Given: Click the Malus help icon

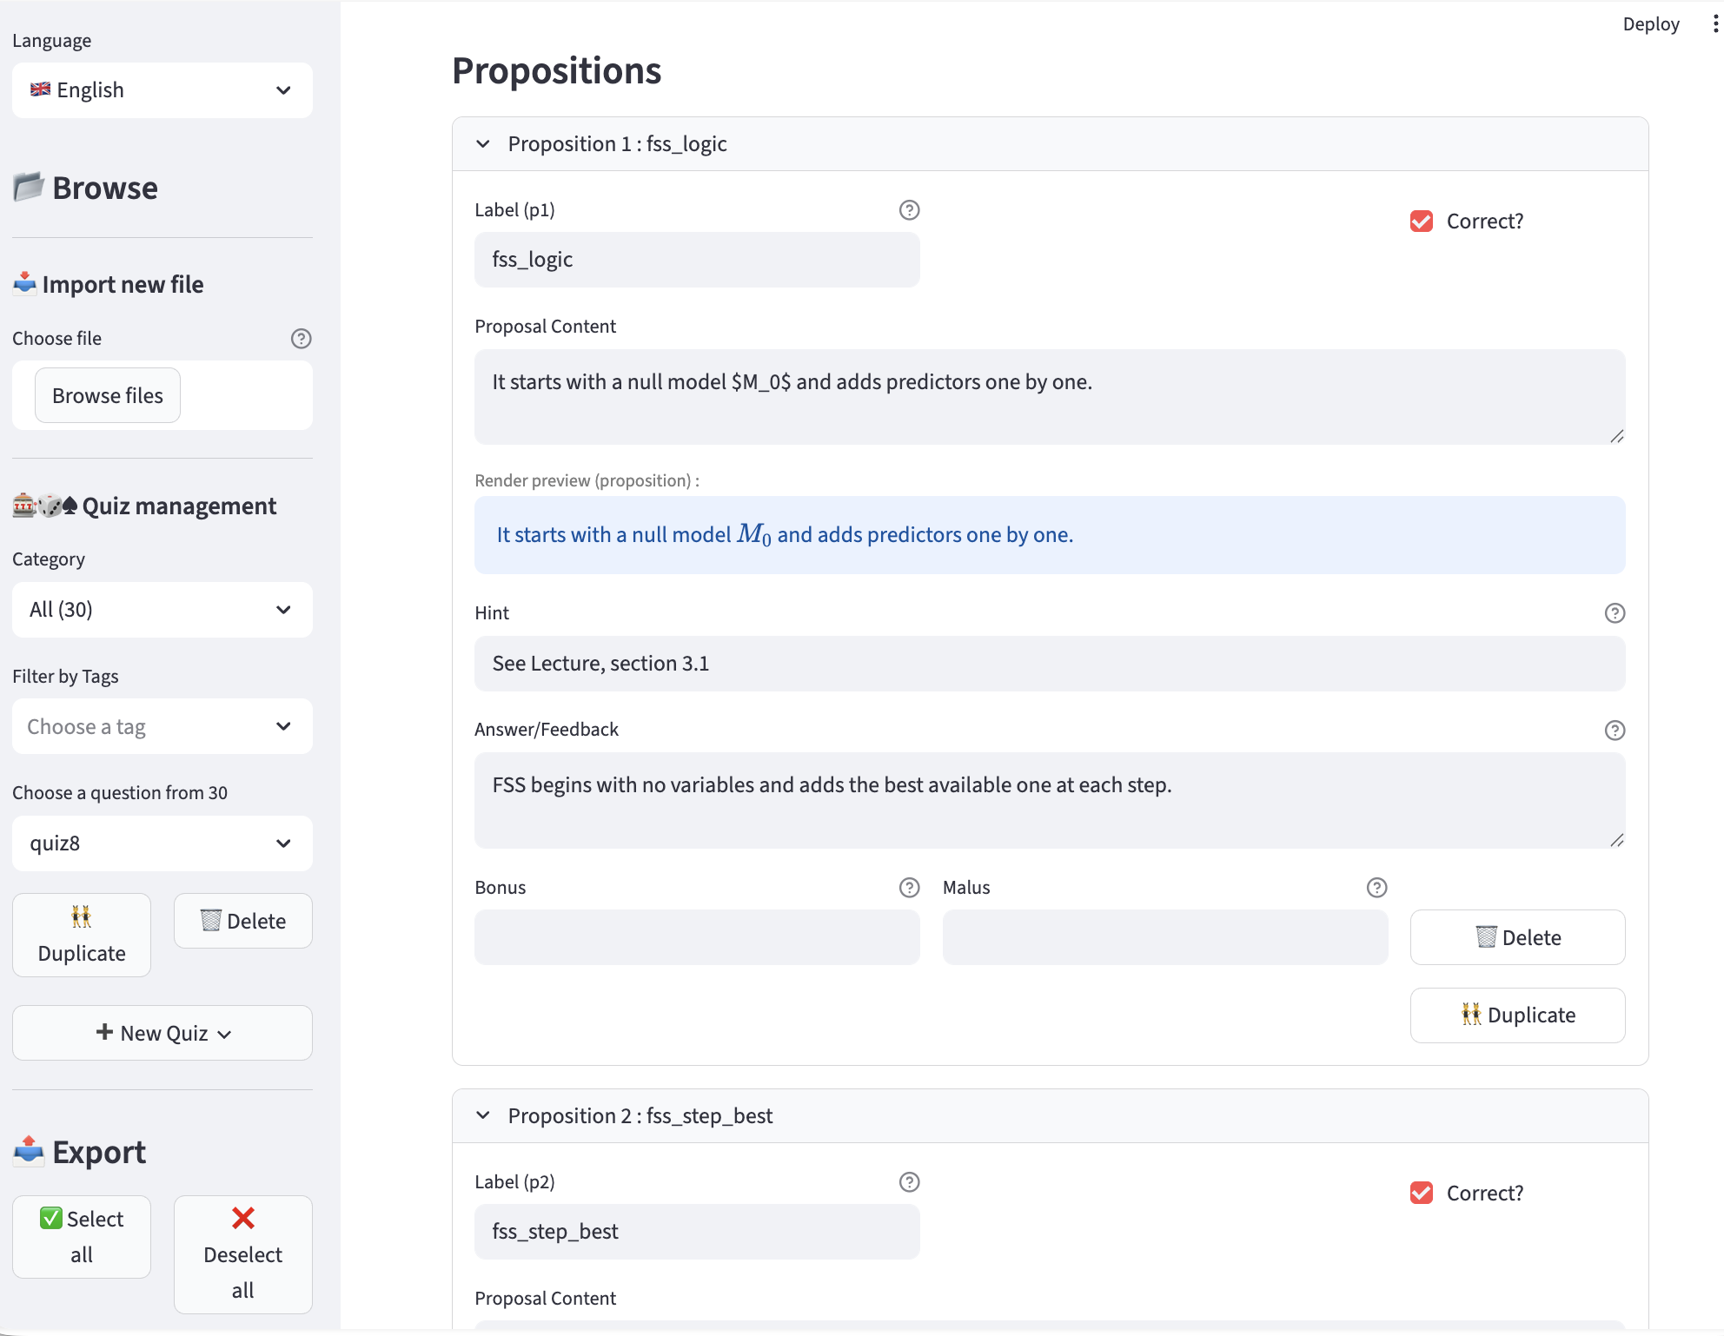Looking at the screenshot, I should pyautogui.click(x=1376, y=888).
